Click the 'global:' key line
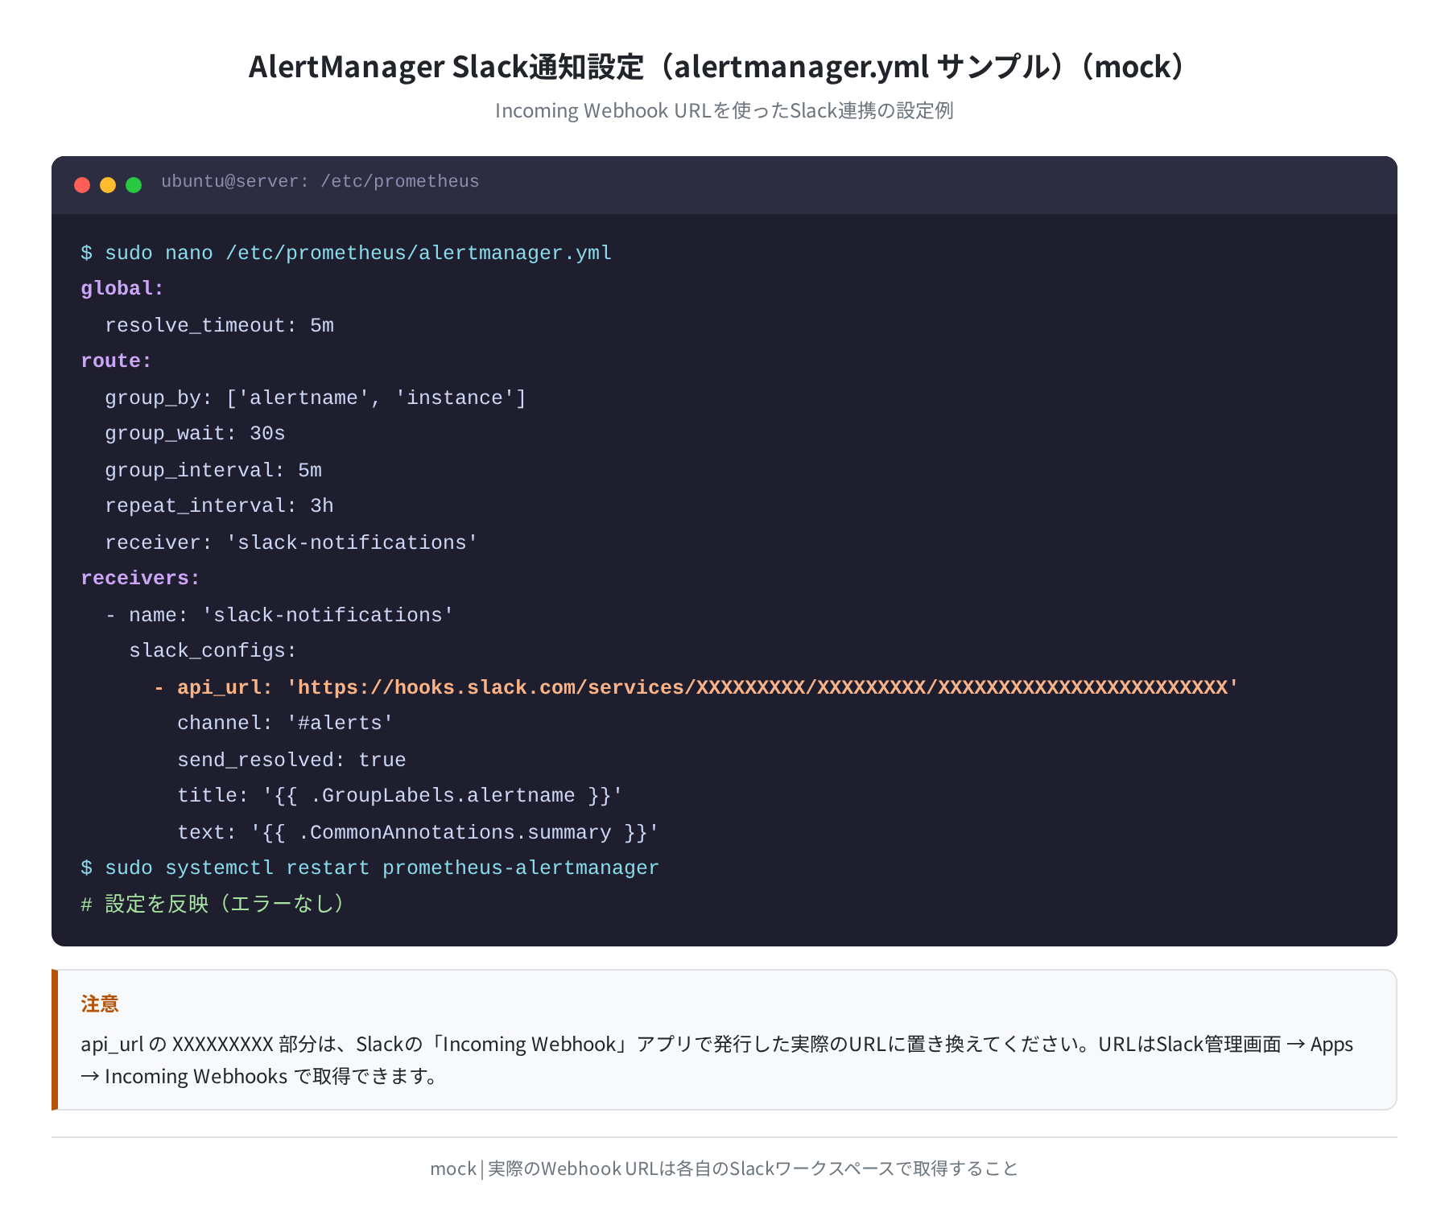 click(x=122, y=289)
